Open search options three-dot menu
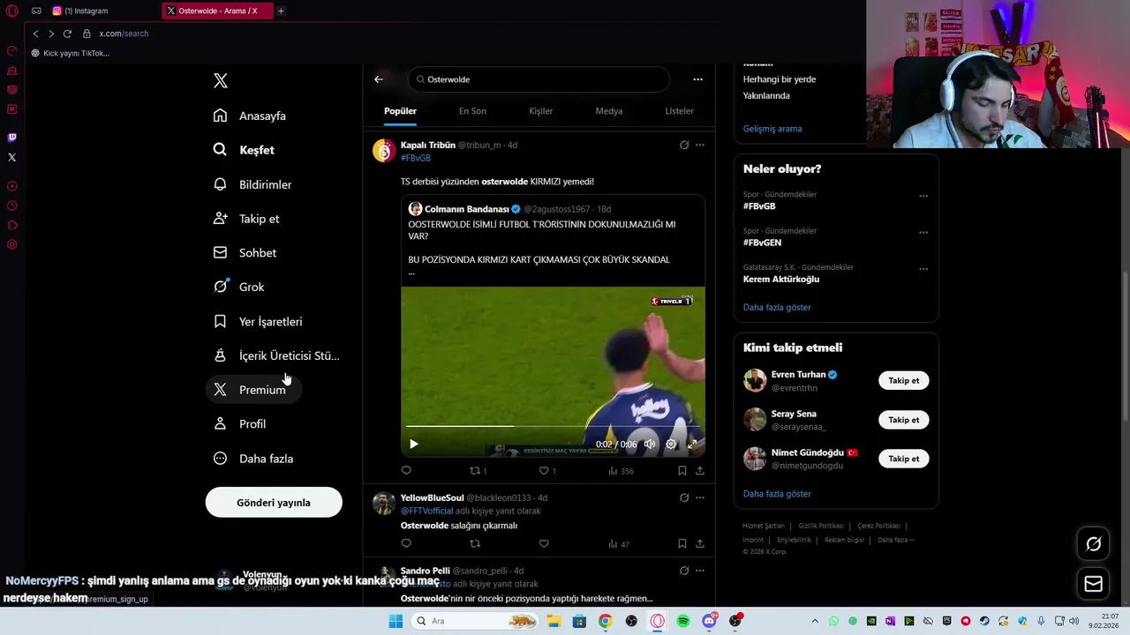Image resolution: width=1130 pixels, height=635 pixels. tap(697, 79)
